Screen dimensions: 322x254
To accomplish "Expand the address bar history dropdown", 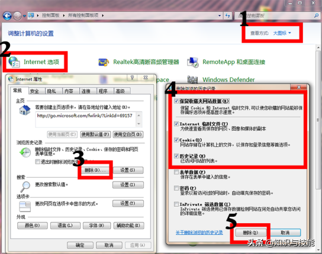I will tap(220, 15).
